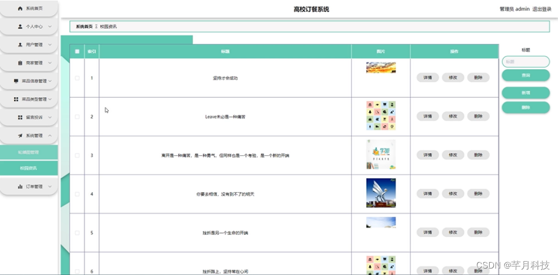Image resolution: width=558 pixels, height=275 pixels.
Task: Click the 删除 button in right panel
Action: (526, 107)
